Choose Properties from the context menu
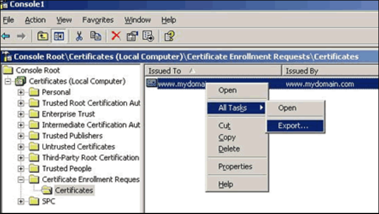Screen dimensions: 379x214 point(237,167)
